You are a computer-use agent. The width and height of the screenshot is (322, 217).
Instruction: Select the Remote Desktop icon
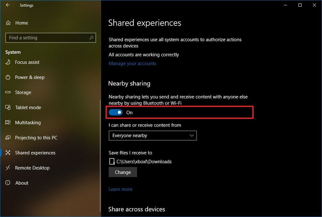click(x=8, y=168)
